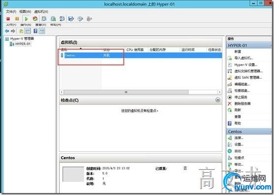This screenshot has width=274, height=195.
Task: Collapse the Centos actions section header
Action: coord(249,131)
